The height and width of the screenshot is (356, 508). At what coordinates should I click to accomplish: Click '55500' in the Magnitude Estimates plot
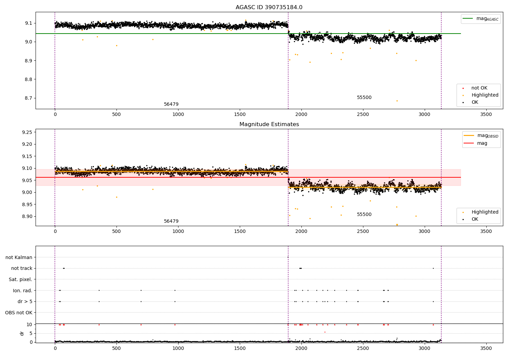364,215
